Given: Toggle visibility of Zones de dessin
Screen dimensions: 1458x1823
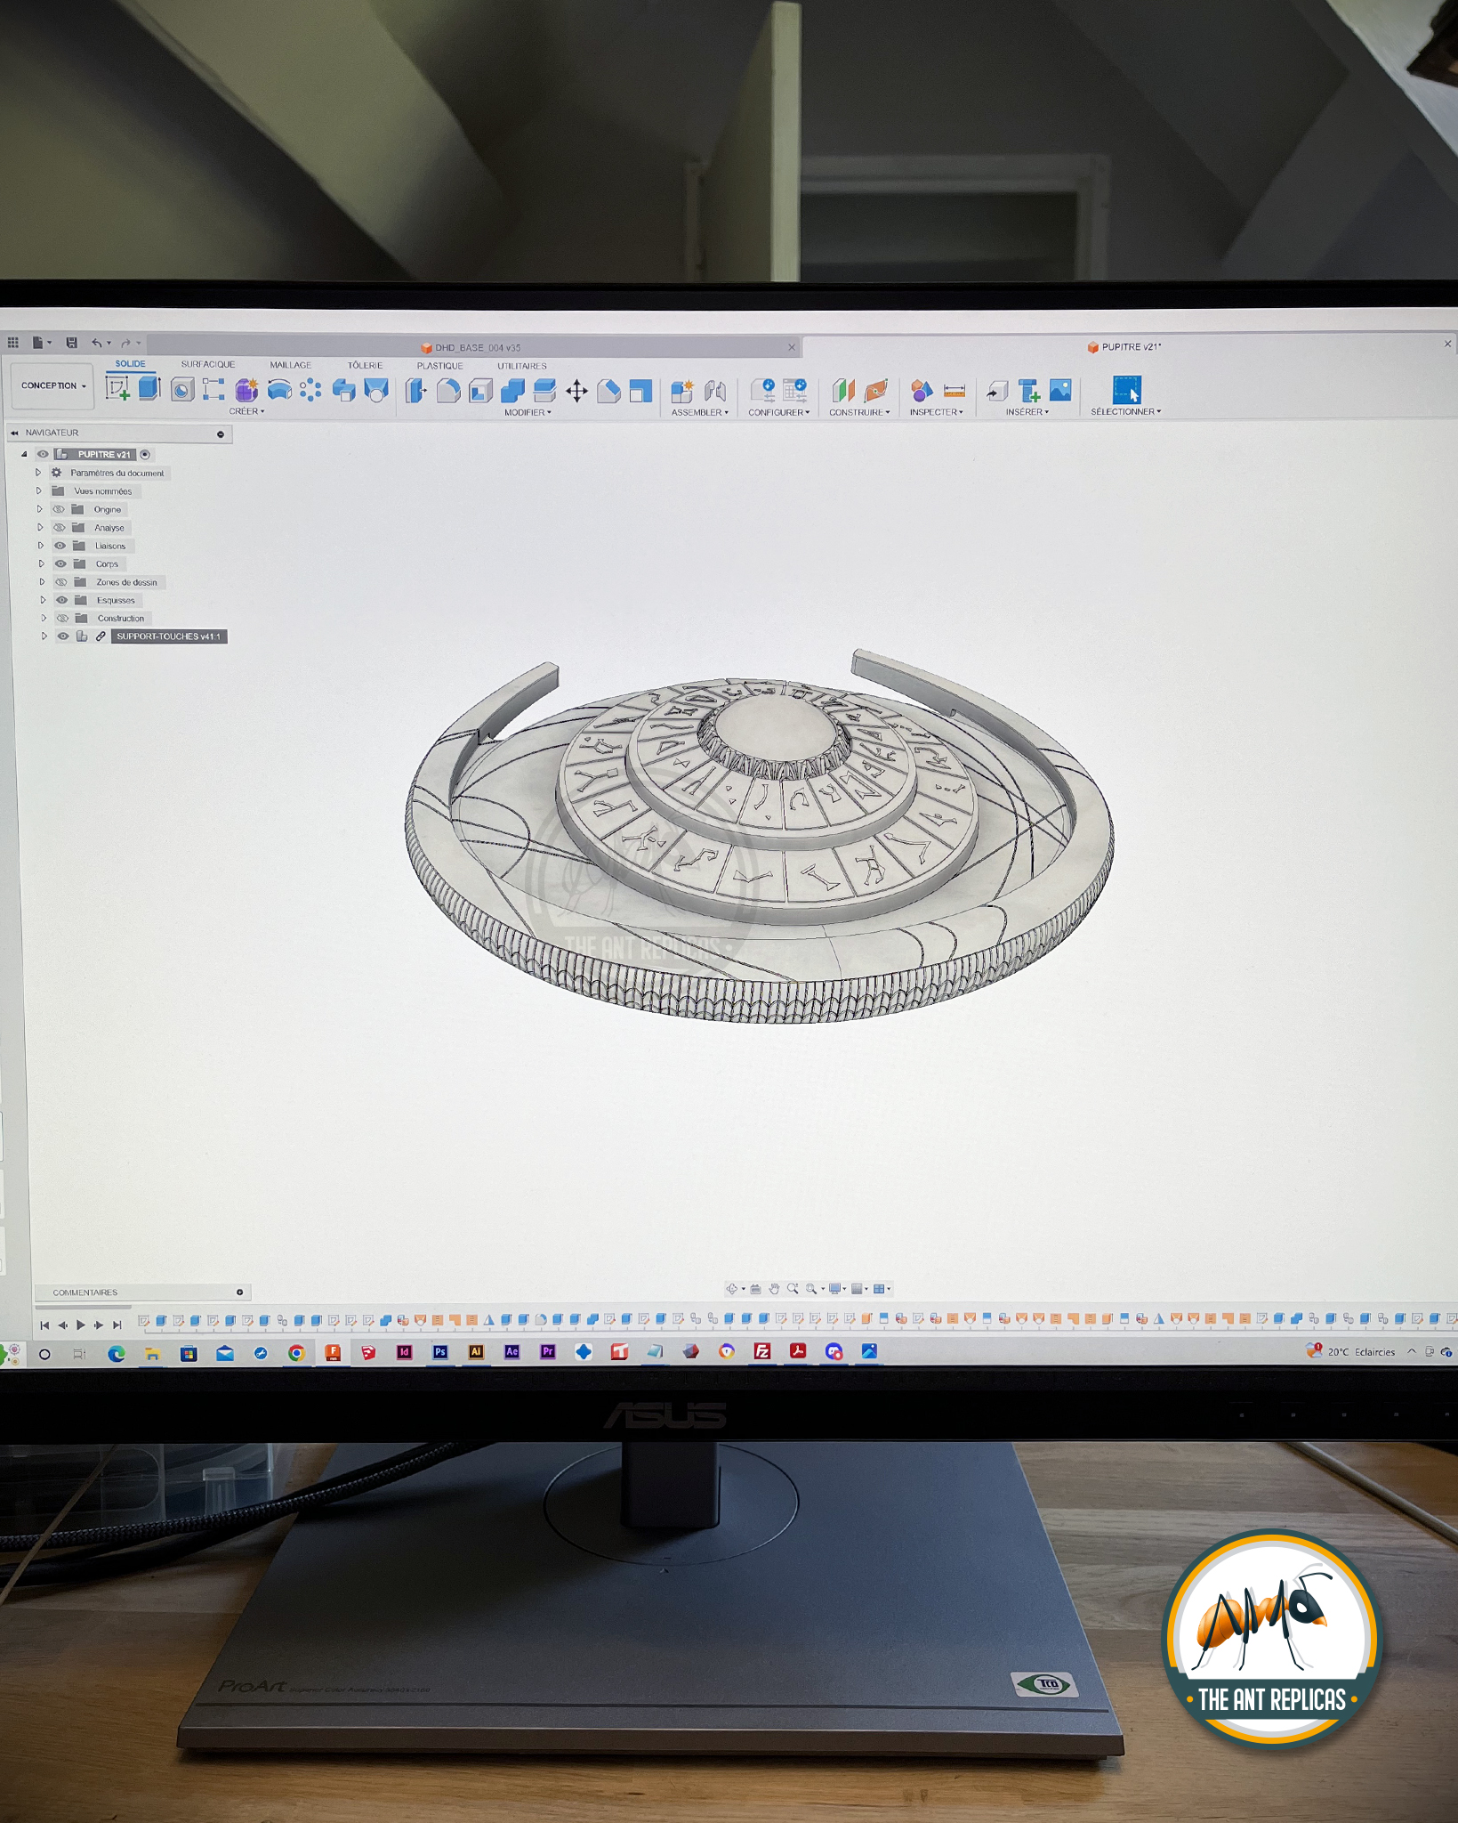Looking at the screenshot, I should point(61,582).
